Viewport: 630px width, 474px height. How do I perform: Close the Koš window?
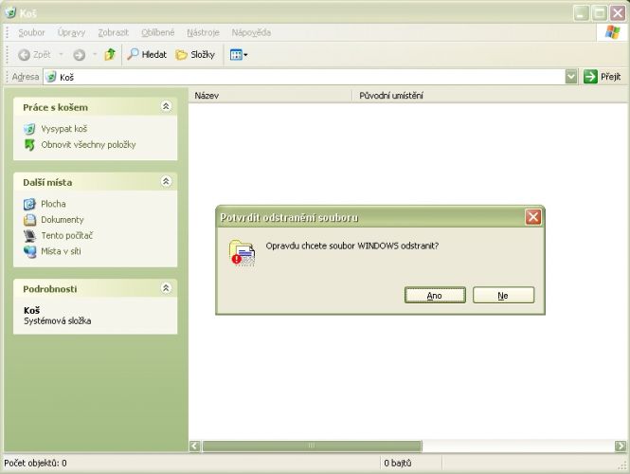618,13
